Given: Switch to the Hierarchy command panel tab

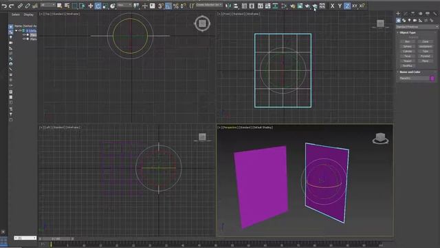Looking at the screenshot, I should (412, 14).
